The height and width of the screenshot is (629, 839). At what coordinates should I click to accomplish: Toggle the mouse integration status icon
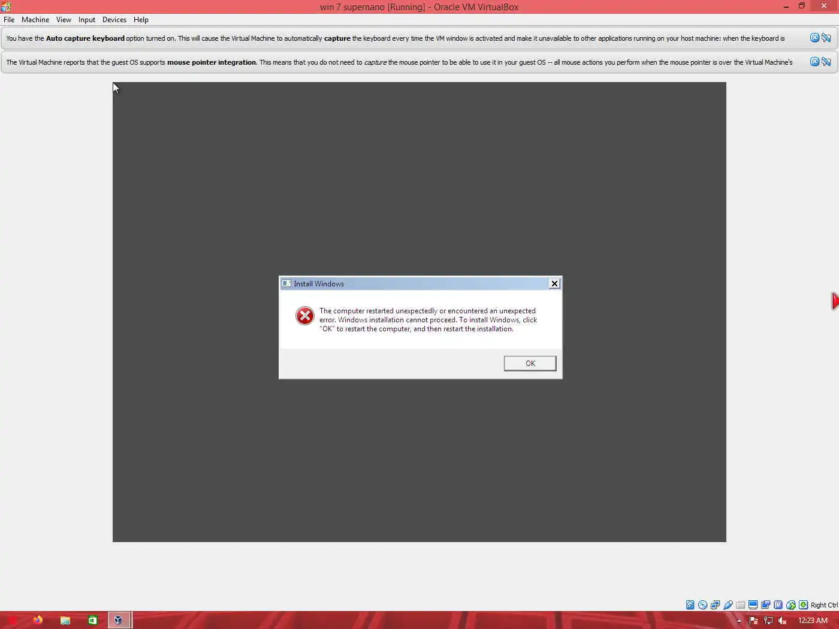tap(791, 605)
